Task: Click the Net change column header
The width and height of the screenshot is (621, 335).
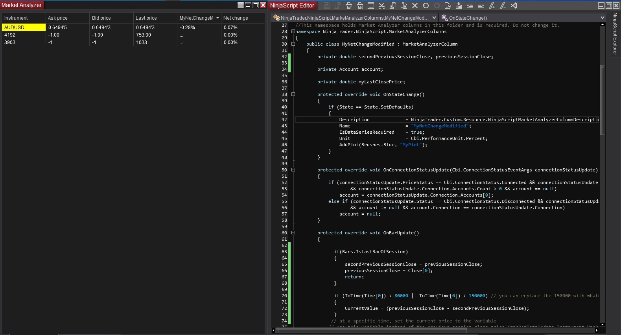Action: (x=236, y=18)
